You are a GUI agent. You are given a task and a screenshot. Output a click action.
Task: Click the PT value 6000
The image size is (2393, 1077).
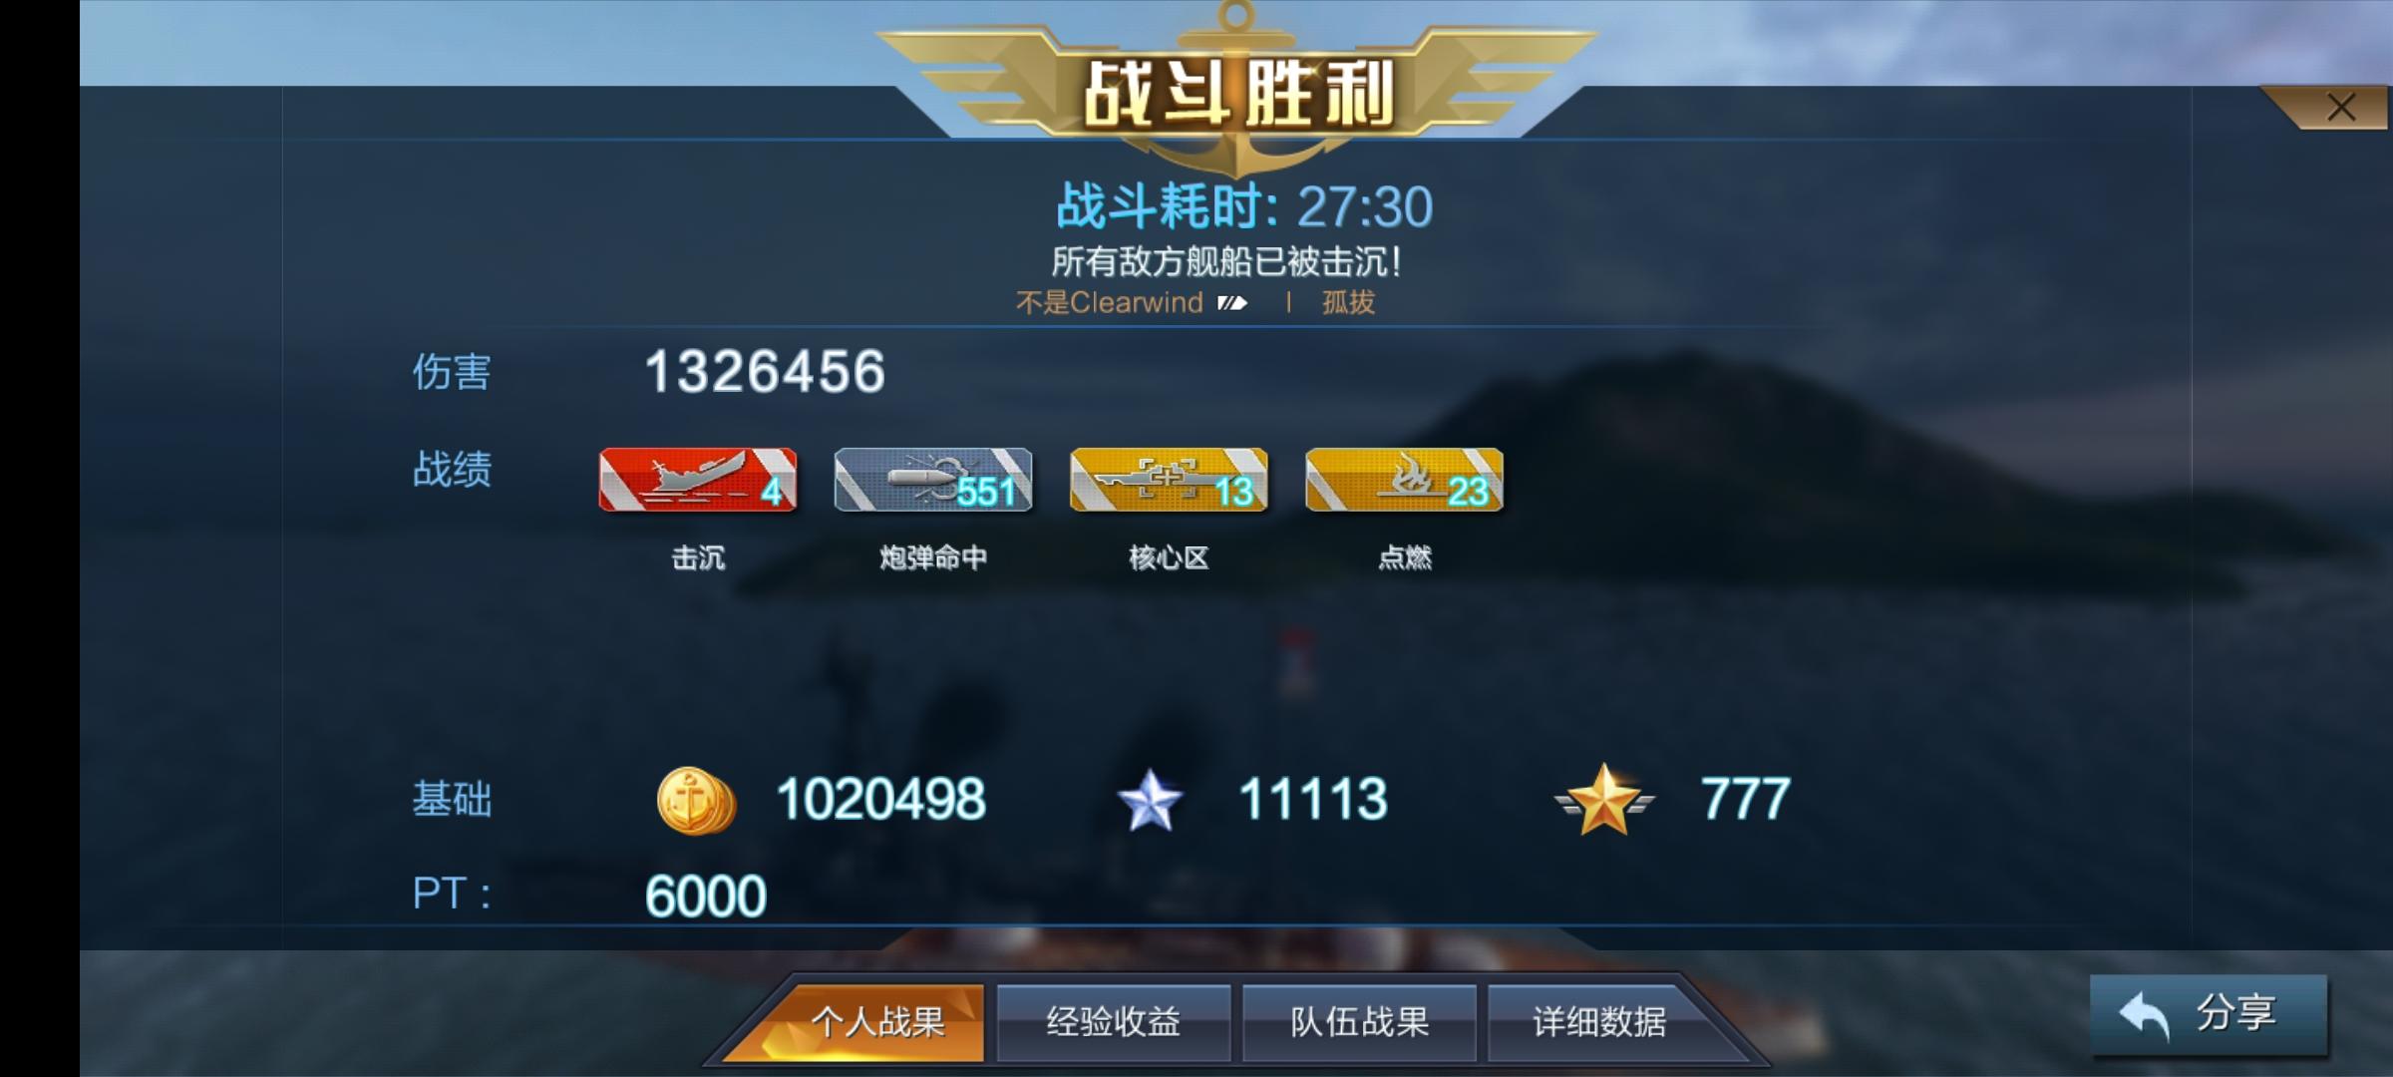coord(705,896)
